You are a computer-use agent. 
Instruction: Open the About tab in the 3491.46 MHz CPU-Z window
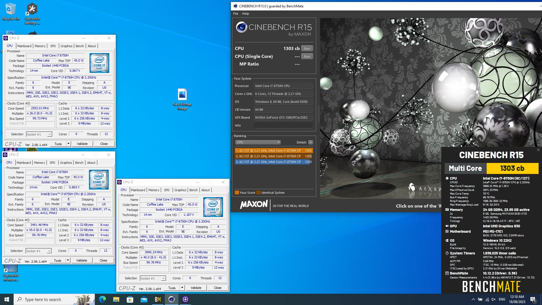91,163
